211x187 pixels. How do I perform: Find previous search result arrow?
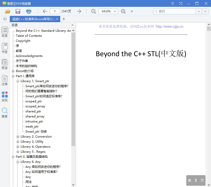[199, 11]
